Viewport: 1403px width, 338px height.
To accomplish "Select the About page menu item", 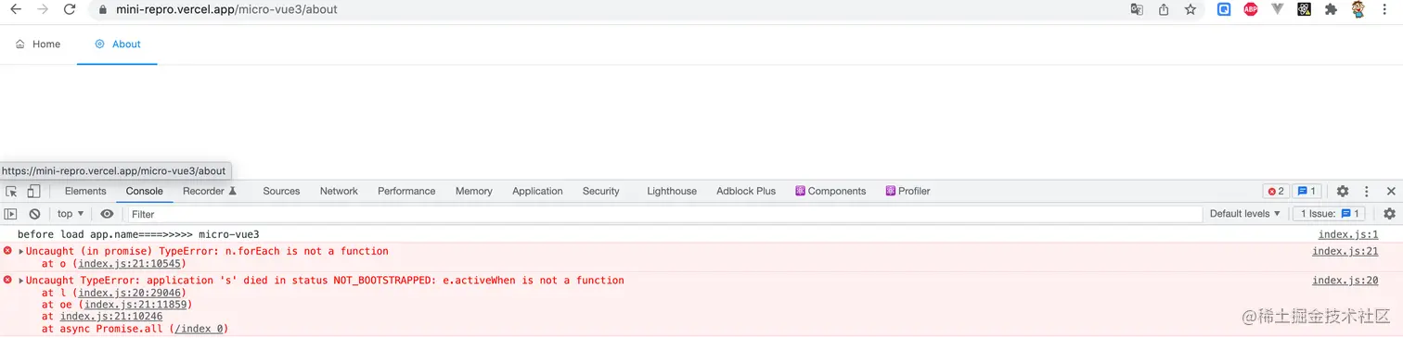I will pyautogui.click(x=118, y=44).
